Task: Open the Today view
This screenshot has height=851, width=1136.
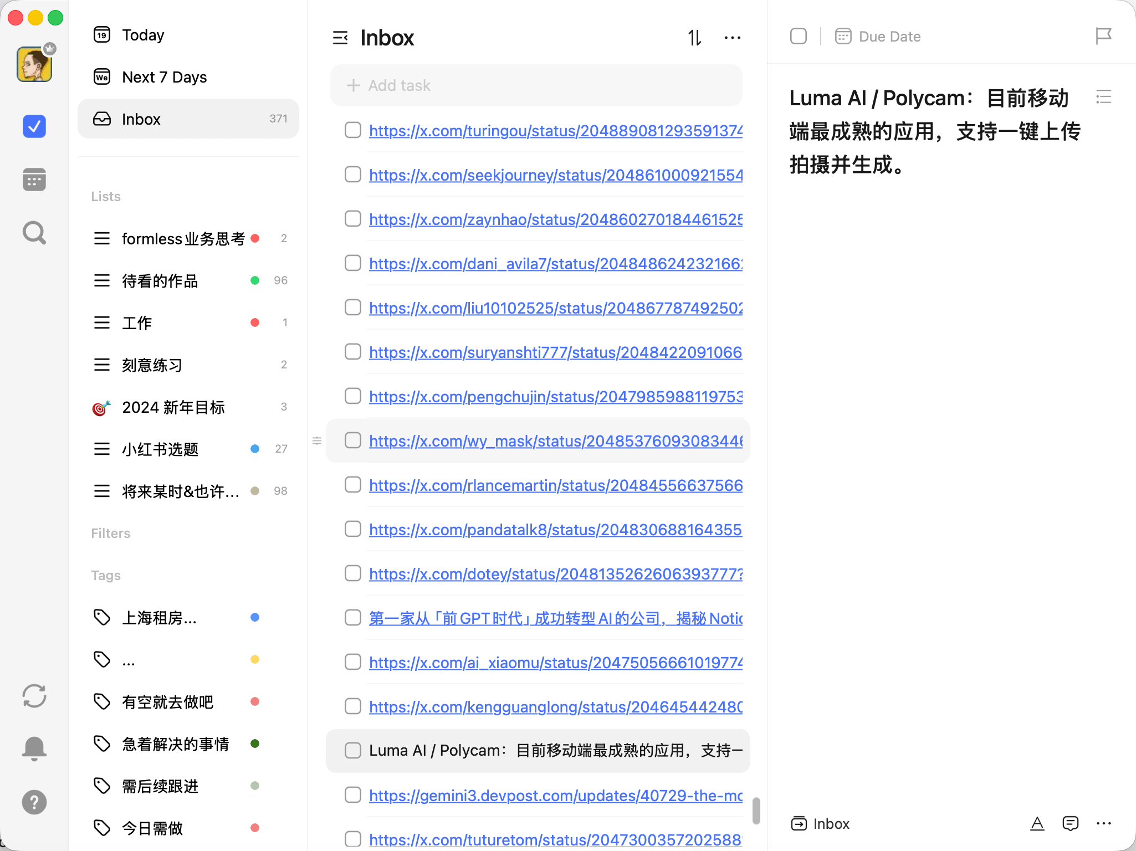Action: tap(188, 35)
